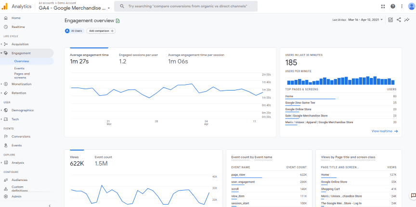Go to Home in the sidebar

click(16, 18)
